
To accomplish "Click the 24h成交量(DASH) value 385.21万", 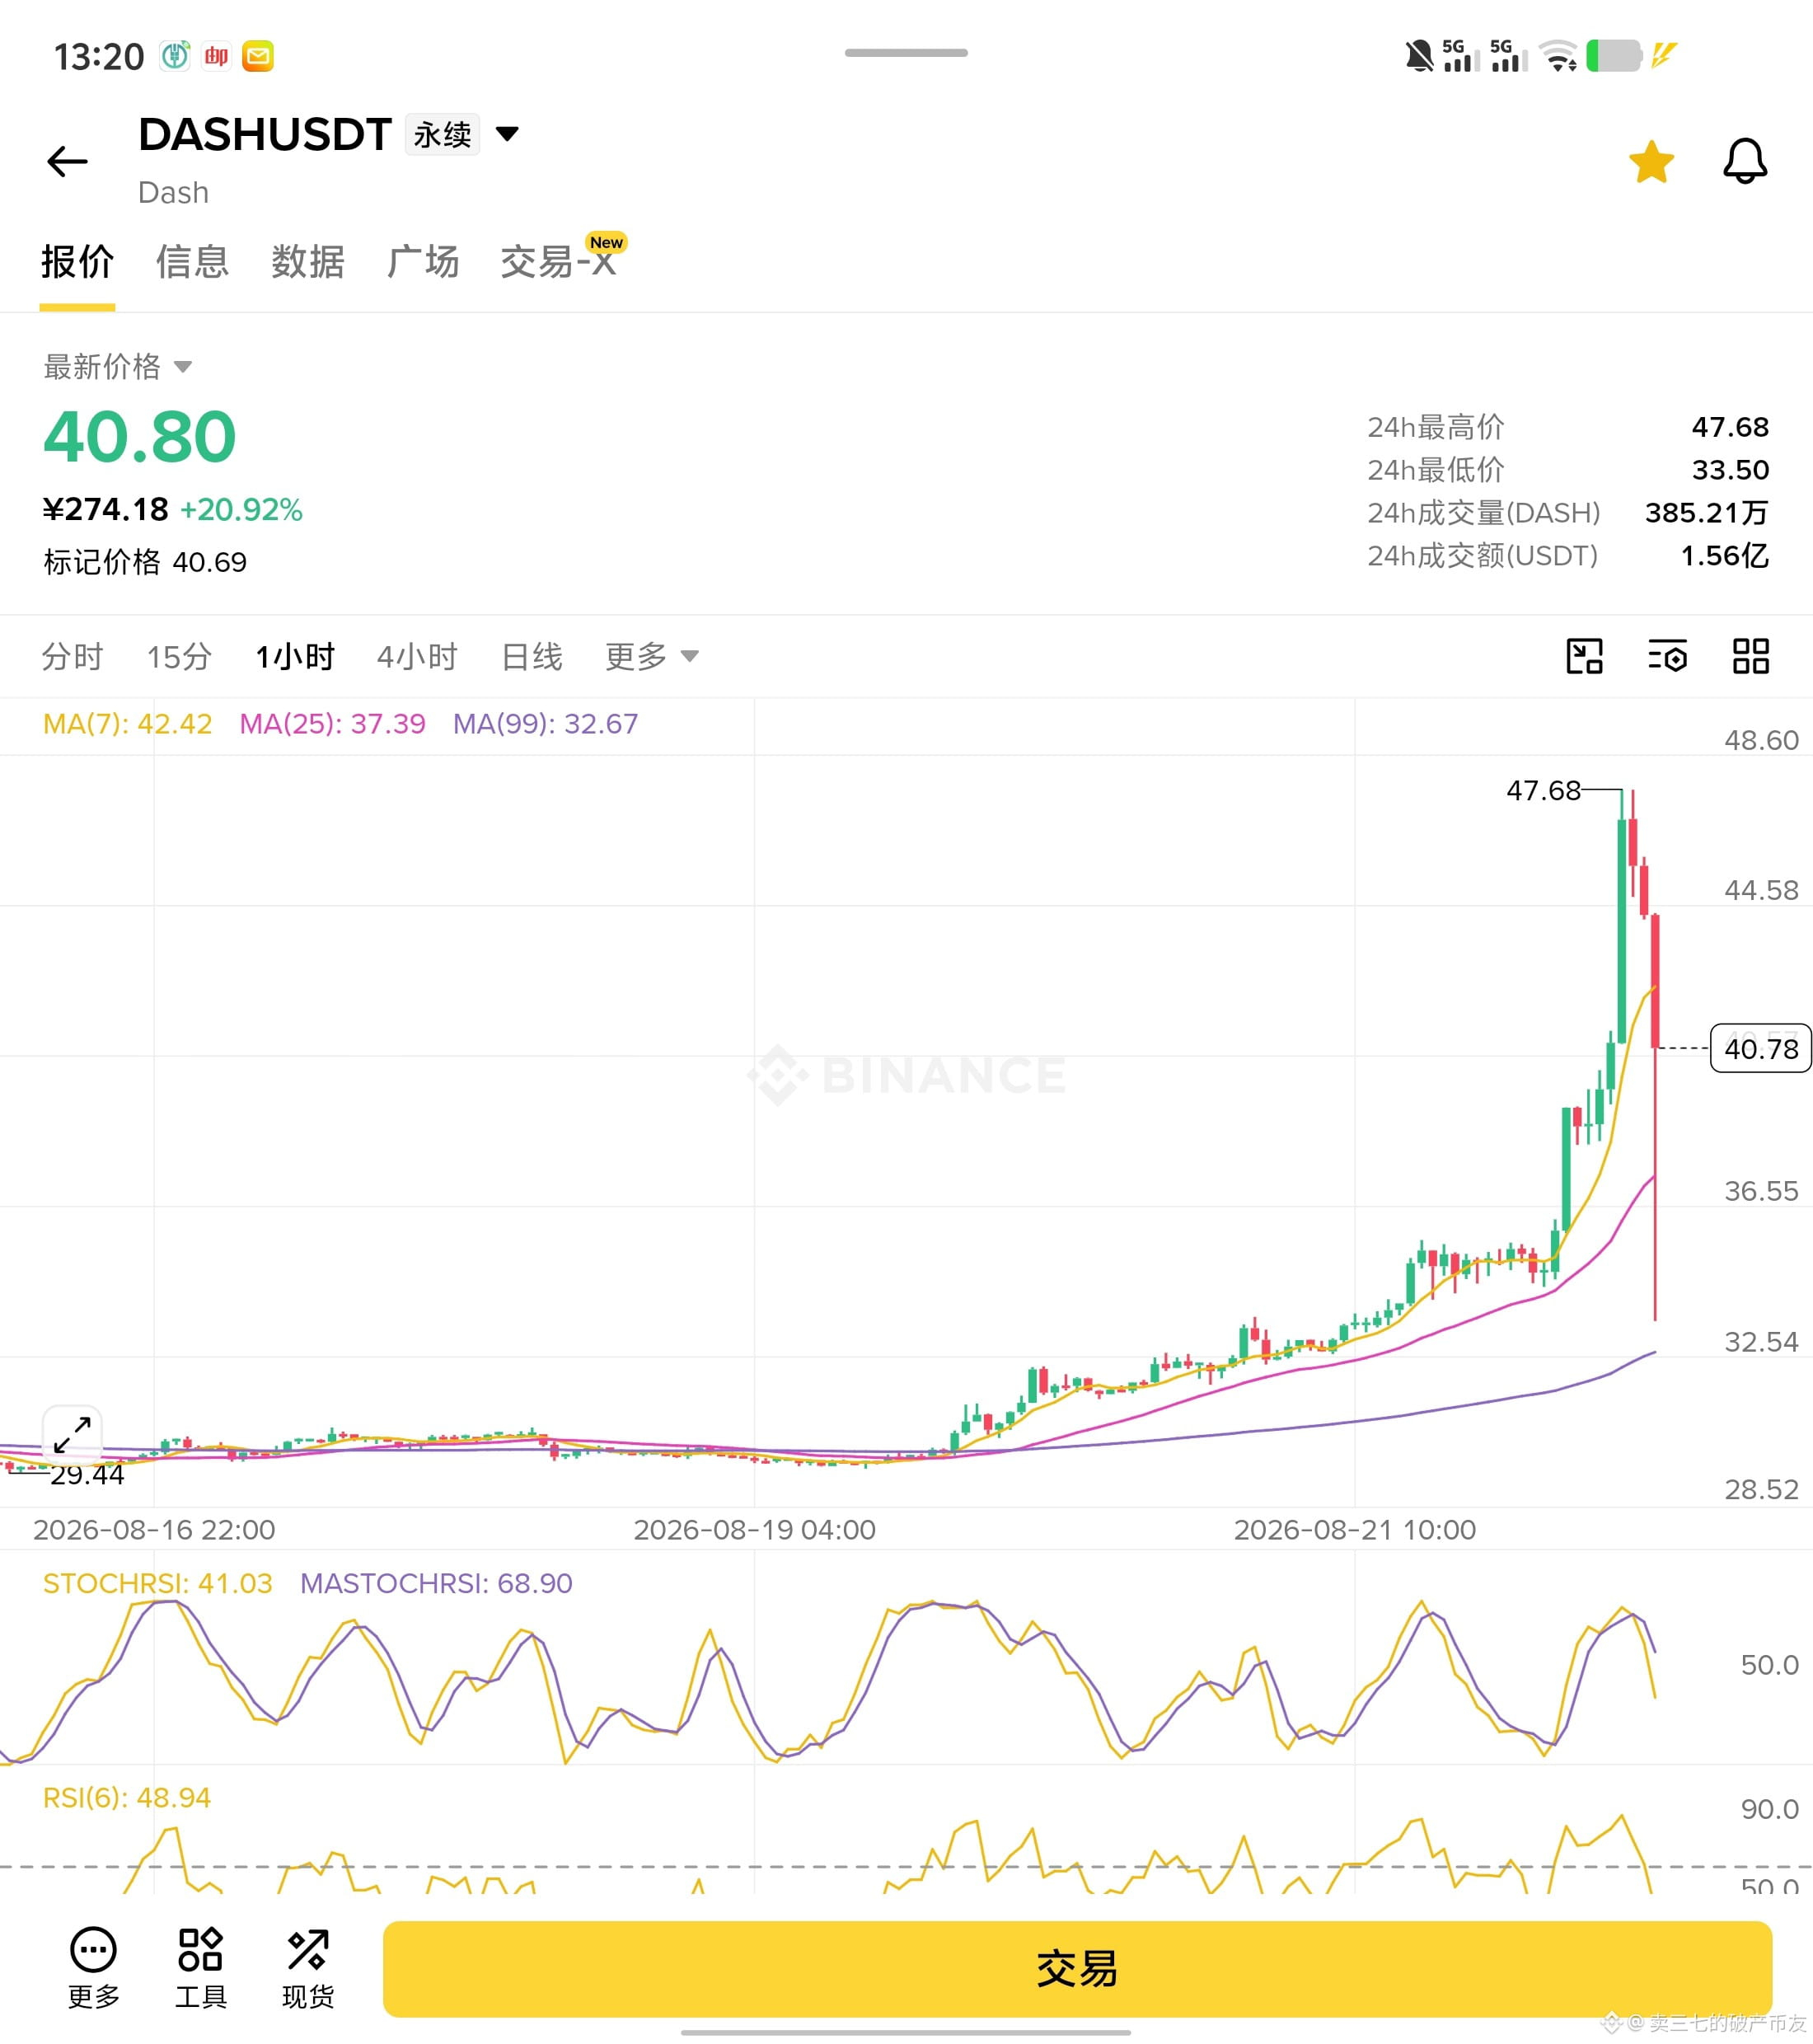I will 1707,513.
